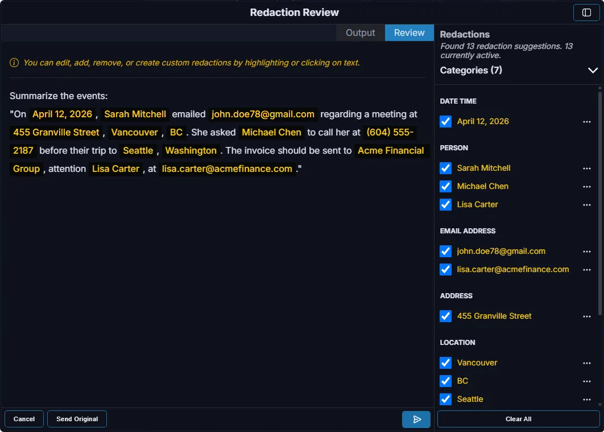Click the ADDRESS category heading
This screenshot has height=432, width=604.
[456, 296]
